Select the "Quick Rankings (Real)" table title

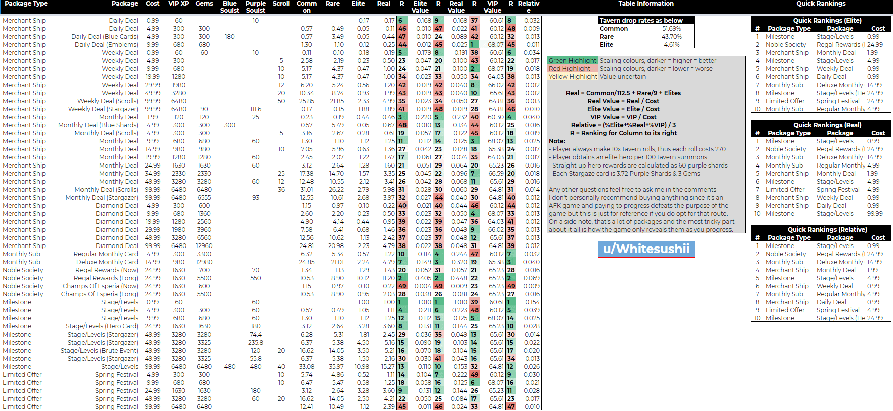[828, 125]
